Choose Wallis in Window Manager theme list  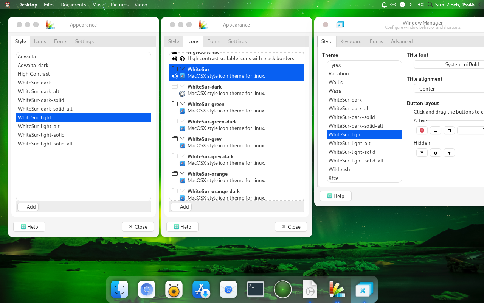point(365,82)
